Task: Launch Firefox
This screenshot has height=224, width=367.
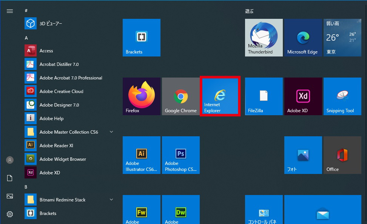Action: (x=141, y=96)
